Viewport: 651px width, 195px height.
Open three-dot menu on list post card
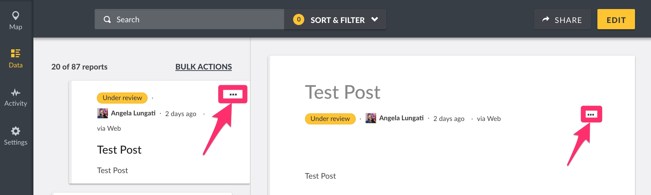point(233,94)
